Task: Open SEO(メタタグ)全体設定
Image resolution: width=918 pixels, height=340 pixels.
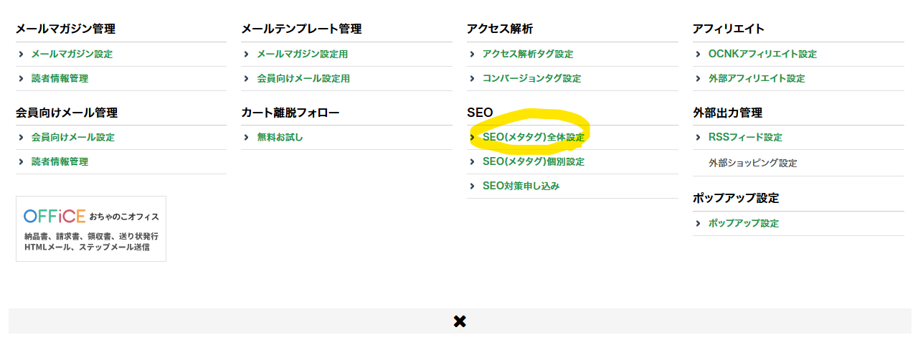Action: [534, 137]
